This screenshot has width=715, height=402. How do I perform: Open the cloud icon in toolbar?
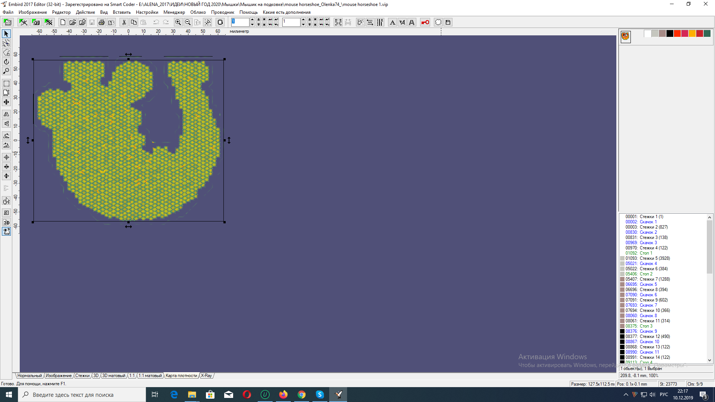pos(438,22)
